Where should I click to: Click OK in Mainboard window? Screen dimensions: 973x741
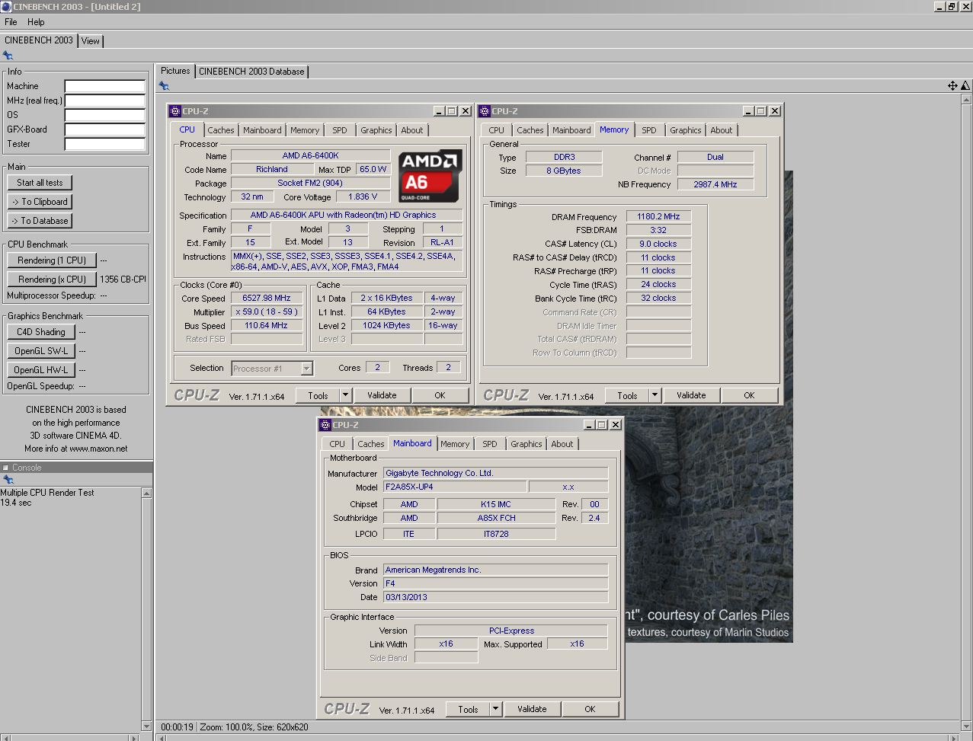[590, 709]
